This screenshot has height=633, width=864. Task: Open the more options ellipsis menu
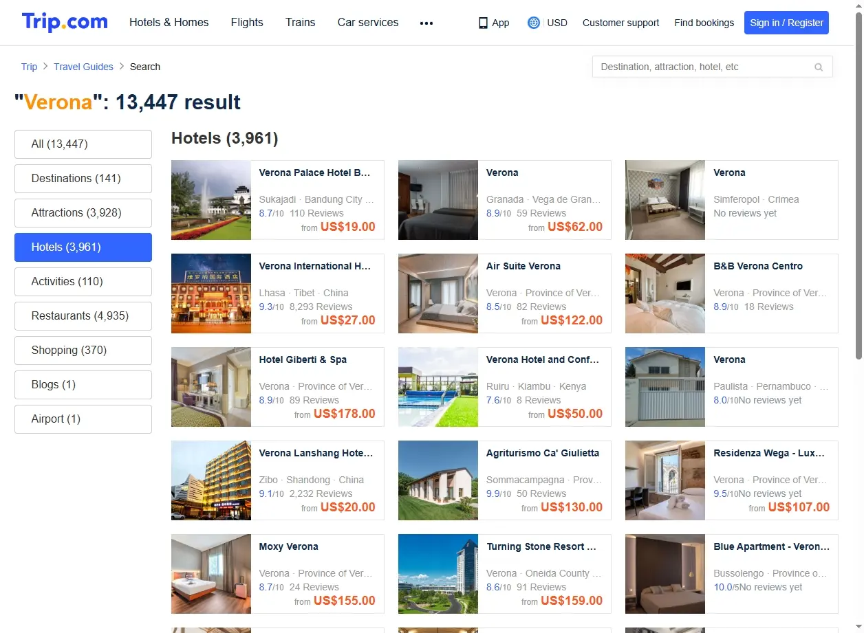coord(426,23)
